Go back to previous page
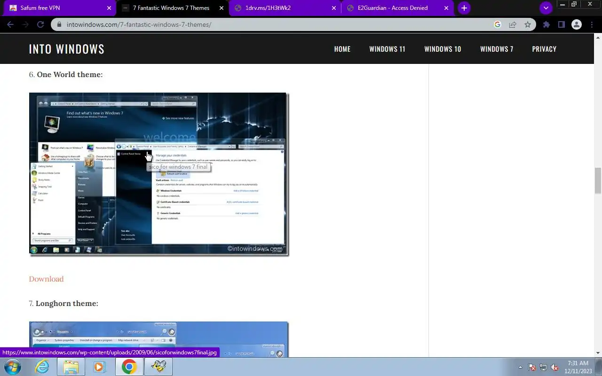The width and height of the screenshot is (602, 376). (11, 24)
